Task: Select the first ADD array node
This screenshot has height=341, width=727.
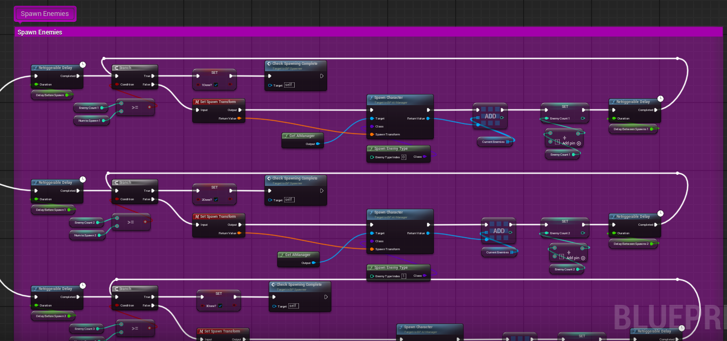Action: [490, 116]
